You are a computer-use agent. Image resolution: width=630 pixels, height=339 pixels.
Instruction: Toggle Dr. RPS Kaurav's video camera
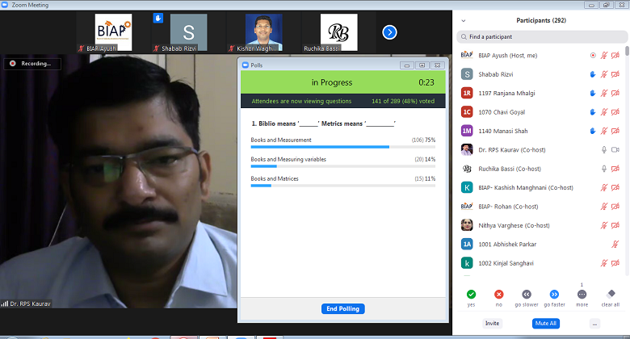point(615,149)
